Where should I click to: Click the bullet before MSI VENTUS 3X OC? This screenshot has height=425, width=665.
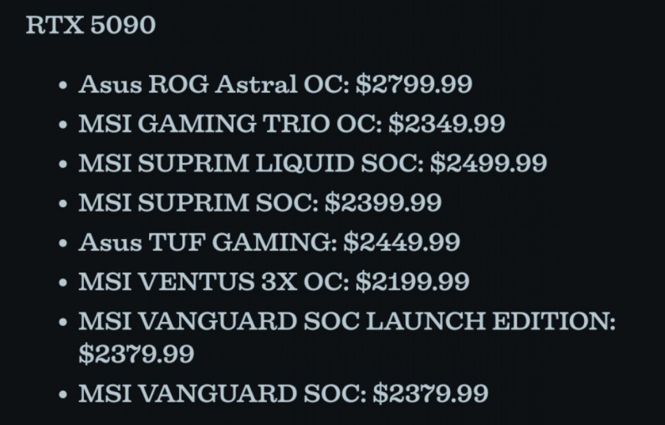(x=64, y=283)
